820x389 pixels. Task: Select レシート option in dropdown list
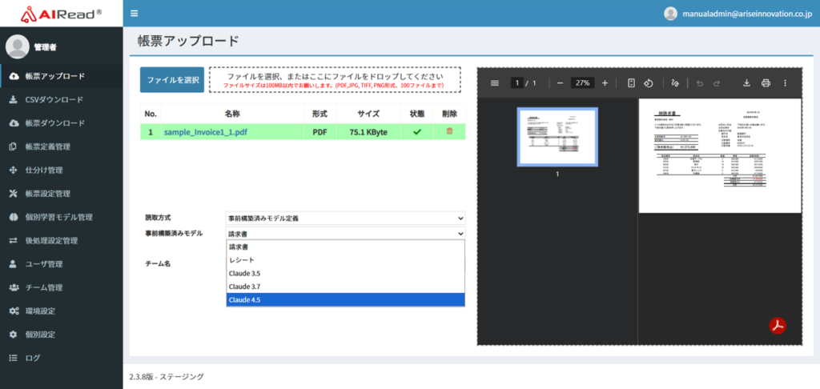[x=345, y=260]
